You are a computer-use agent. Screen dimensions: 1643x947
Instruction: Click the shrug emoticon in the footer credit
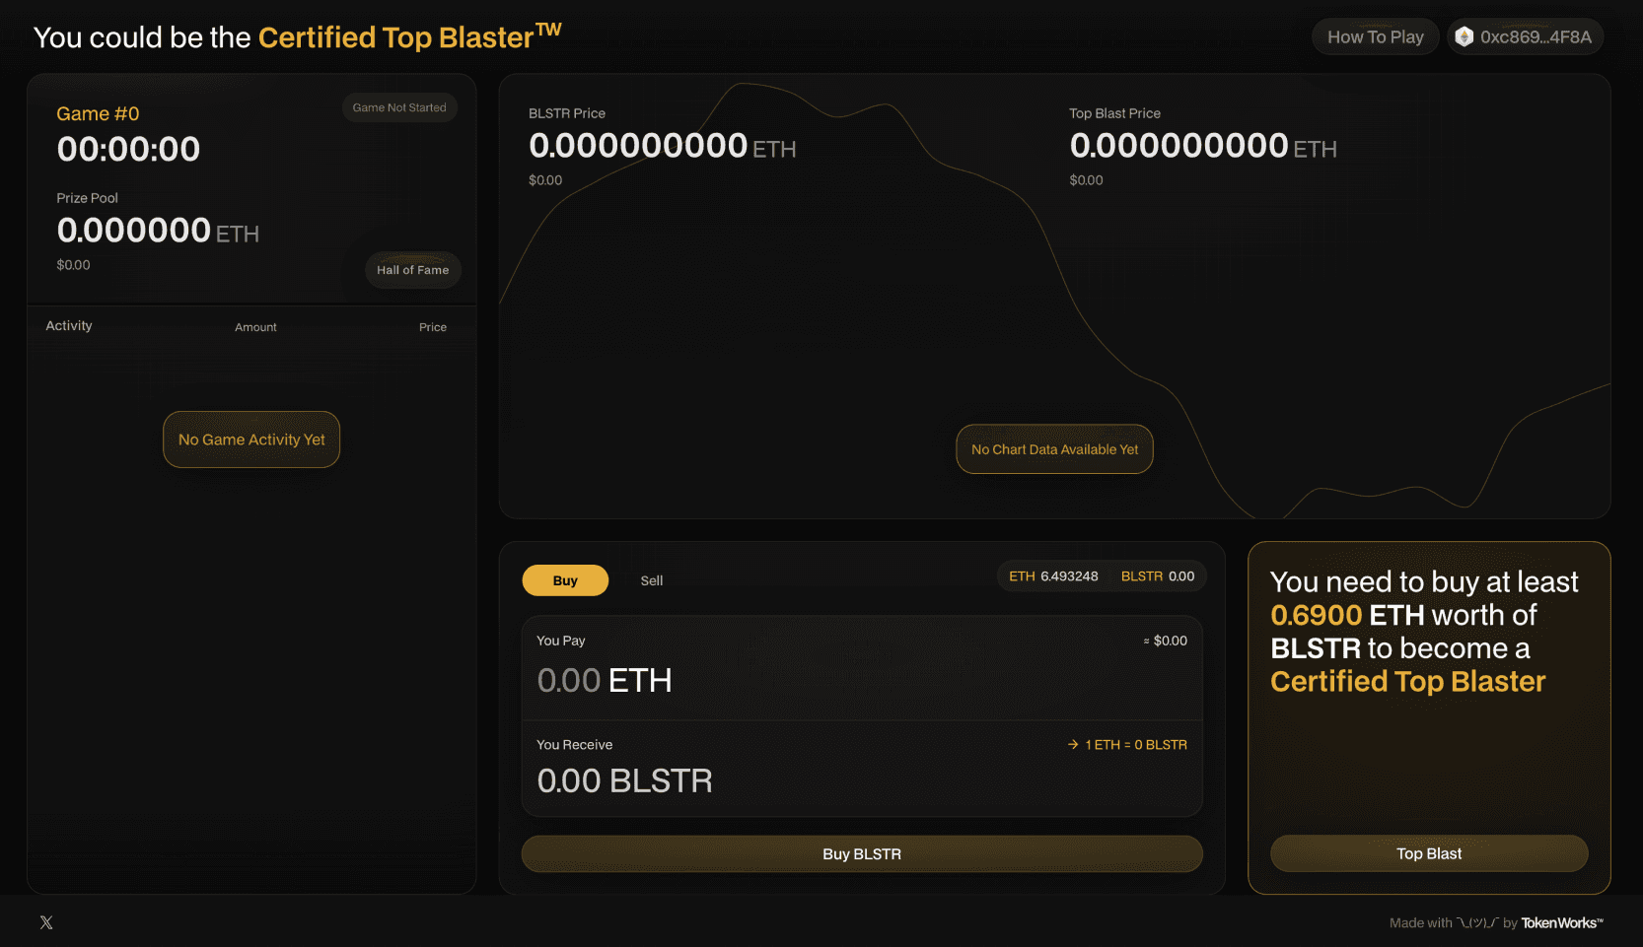click(x=1476, y=922)
